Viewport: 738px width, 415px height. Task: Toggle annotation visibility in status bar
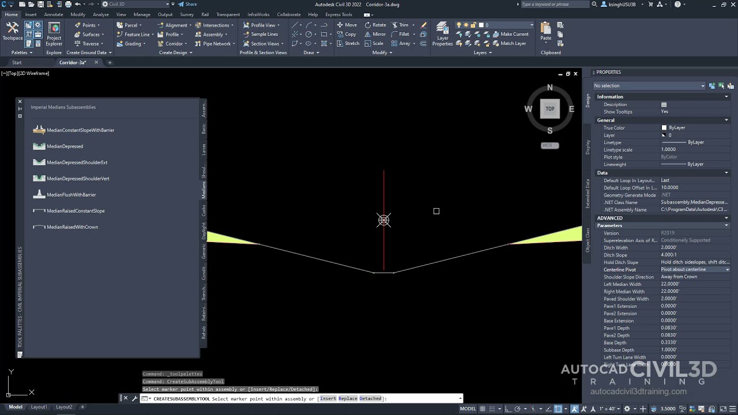[575, 409]
